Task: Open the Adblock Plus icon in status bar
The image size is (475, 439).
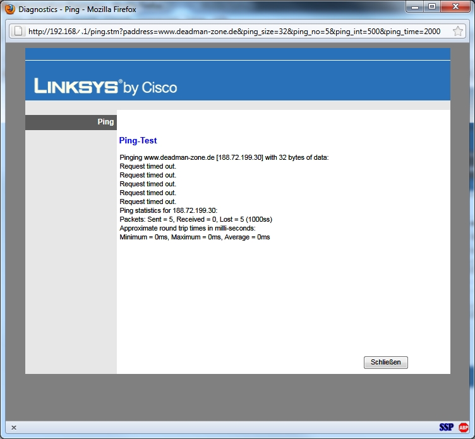Action: coord(464,427)
